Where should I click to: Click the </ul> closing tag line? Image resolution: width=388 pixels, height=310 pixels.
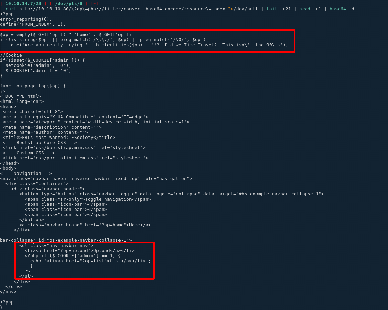[26, 276]
